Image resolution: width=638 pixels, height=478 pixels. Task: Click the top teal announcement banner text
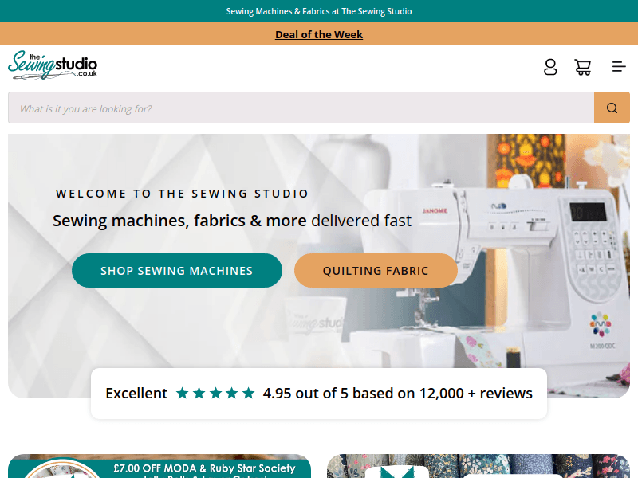pyautogui.click(x=319, y=11)
